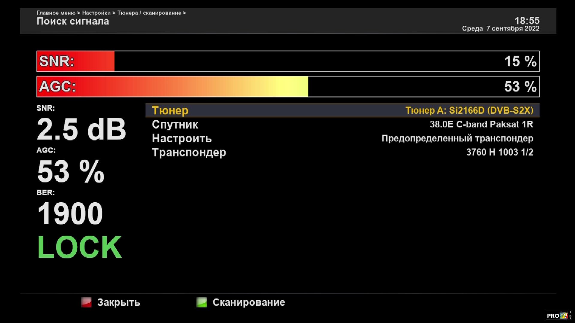Click the PRO TV logo watermark

click(558, 316)
